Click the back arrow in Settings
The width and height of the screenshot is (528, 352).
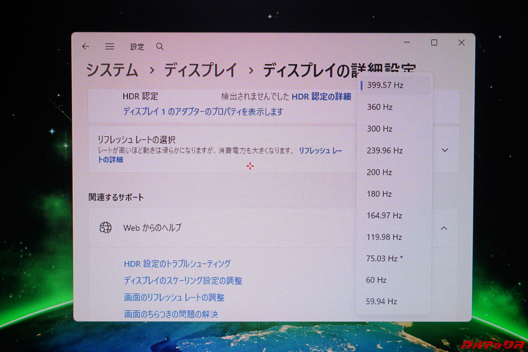85,47
